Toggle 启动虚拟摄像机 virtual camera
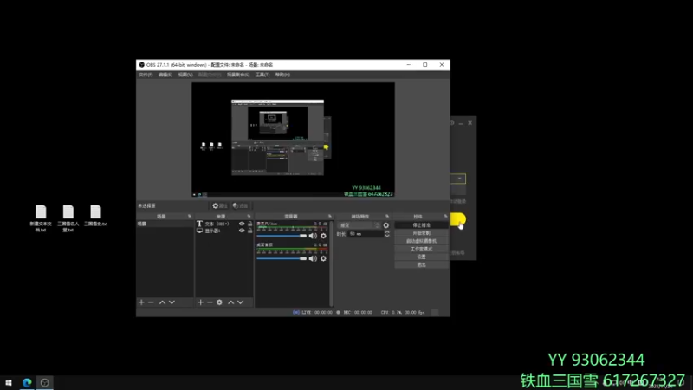Image resolution: width=693 pixels, height=390 pixels. [421, 241]
